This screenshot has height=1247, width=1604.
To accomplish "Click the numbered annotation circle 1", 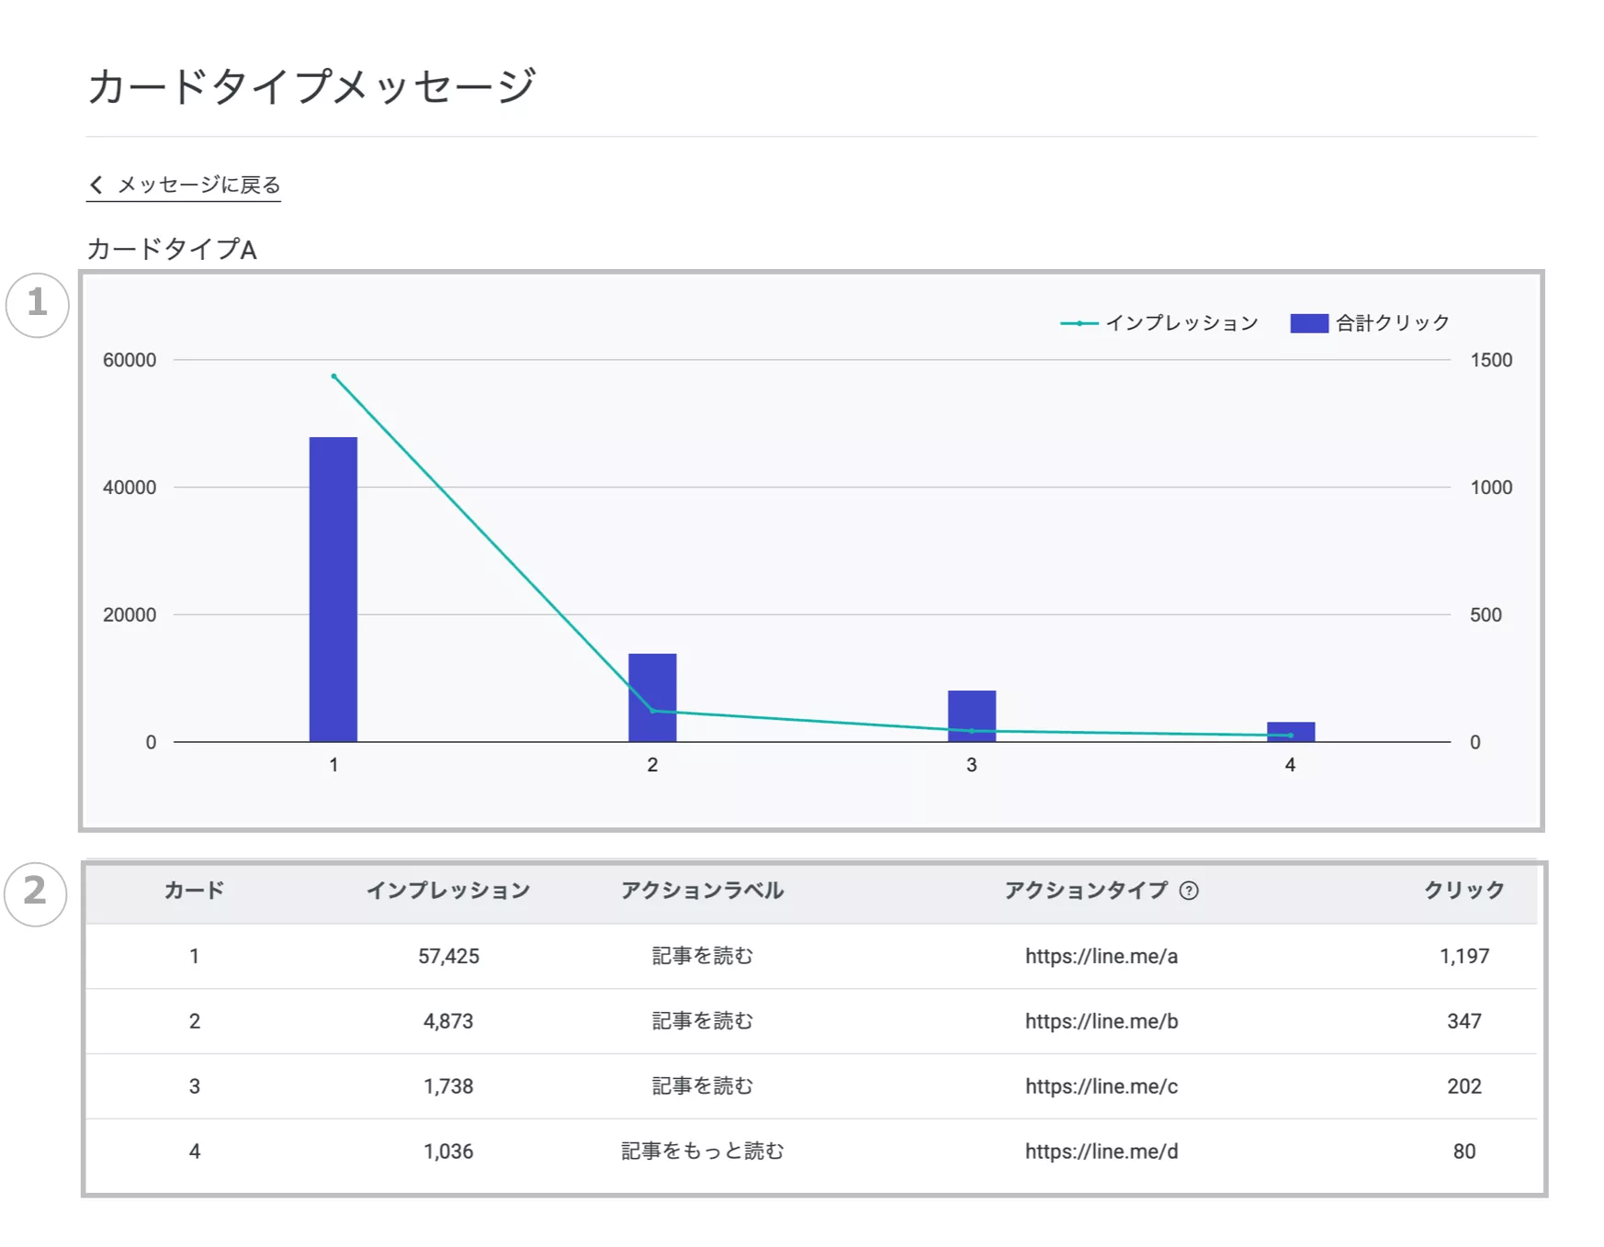I will pyautogui.click(x=37, y=304).
